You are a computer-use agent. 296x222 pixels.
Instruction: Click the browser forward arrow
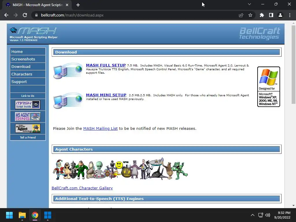16,15
